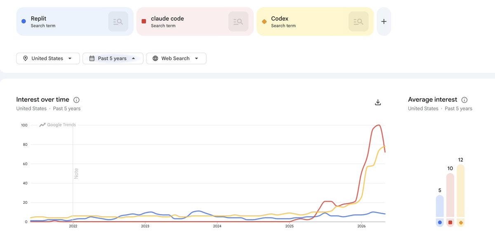Click the location pin icon in region filter
The image size is (495, 240).
(x=26, y=58)
